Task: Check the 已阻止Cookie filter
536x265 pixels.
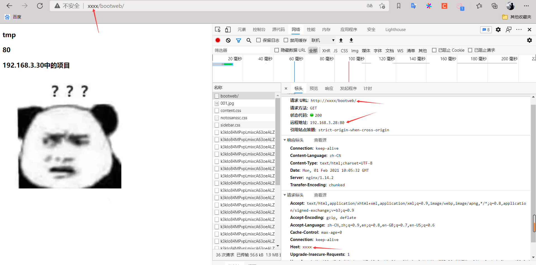Action: pos(434,50)
